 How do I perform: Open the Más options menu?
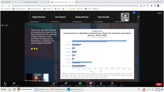(121, 84)
